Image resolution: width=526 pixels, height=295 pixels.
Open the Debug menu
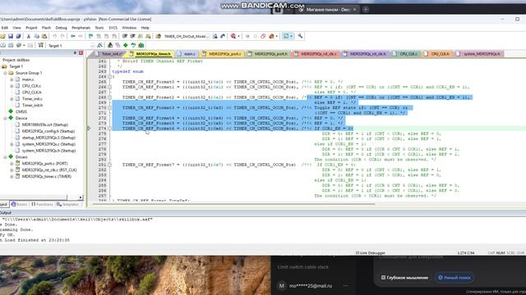[61, 28]
